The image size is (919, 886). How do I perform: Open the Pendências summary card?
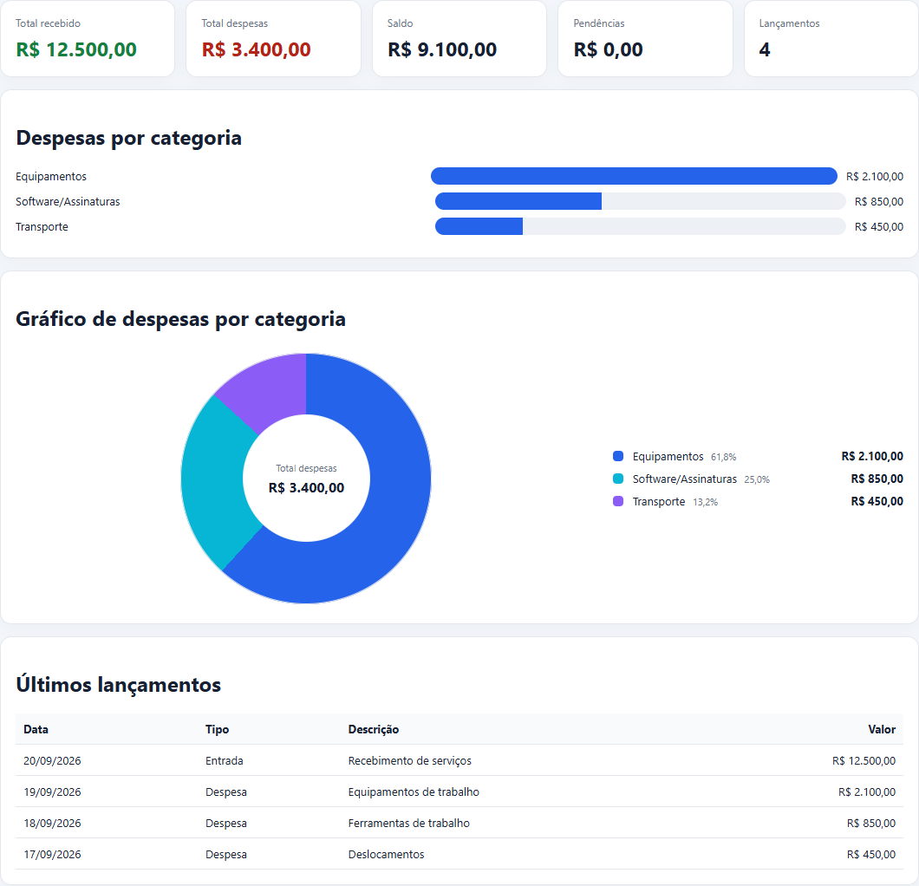click(x=645, y=38)
